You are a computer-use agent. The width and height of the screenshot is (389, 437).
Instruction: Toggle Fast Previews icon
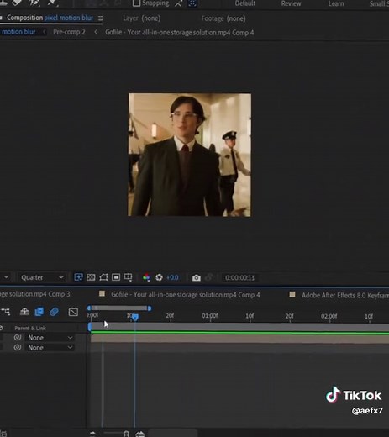pyautogui.click(x=78, y=277)
